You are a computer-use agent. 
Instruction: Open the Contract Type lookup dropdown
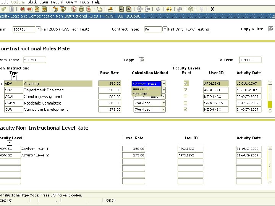coord(165,29)
